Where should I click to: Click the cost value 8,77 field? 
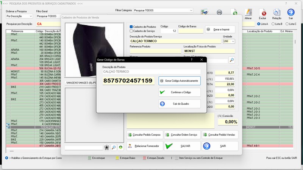point(225,73)
